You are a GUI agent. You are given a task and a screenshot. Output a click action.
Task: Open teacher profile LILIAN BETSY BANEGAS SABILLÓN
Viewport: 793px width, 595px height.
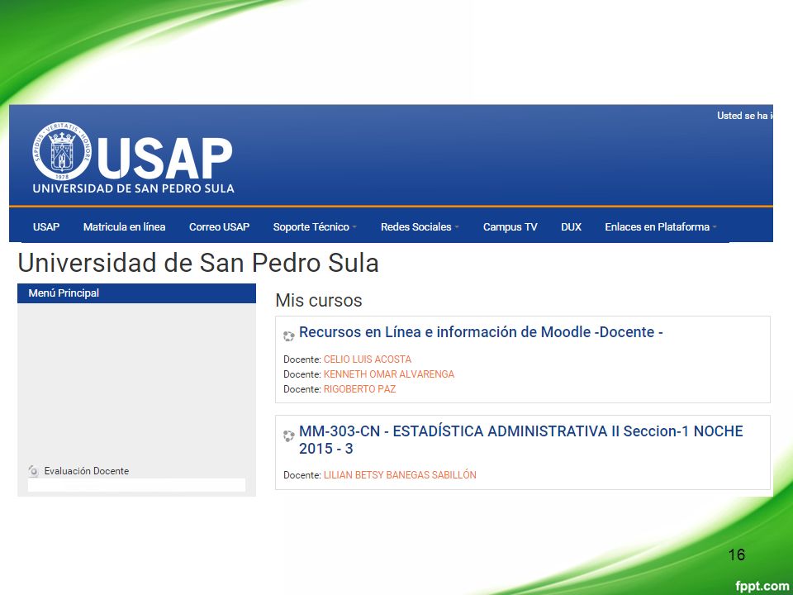coord(400,475)
